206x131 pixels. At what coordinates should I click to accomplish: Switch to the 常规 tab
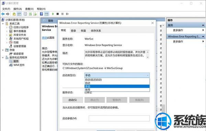[63, 30]
